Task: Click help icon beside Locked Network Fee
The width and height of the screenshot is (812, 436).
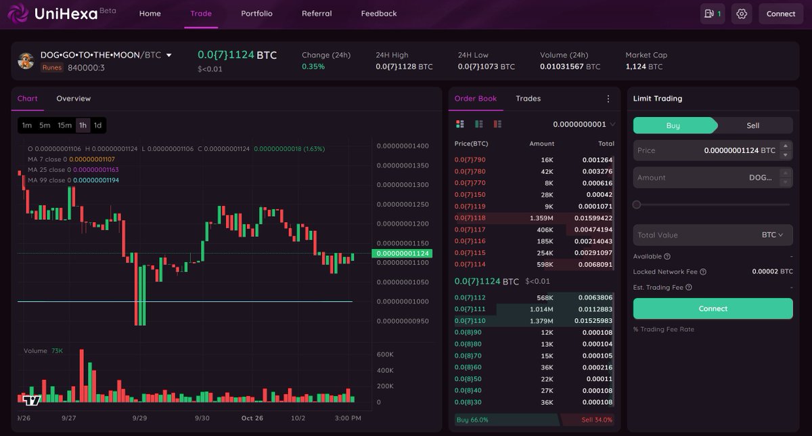Action: [x=703, y=271]
